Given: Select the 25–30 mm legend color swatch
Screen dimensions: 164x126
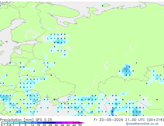Looking at the screenshot, I should point(52,123).
